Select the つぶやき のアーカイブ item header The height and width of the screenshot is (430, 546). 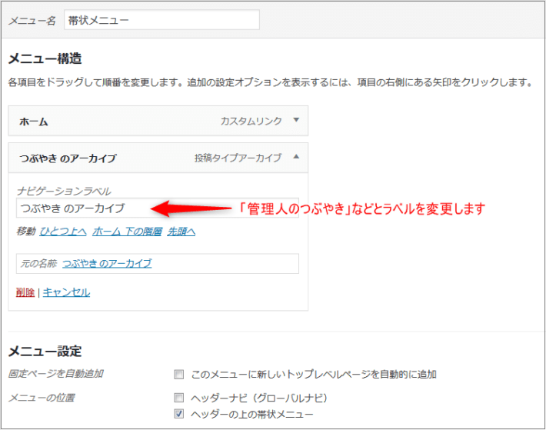pyautogui.click(x=158, y=158)
